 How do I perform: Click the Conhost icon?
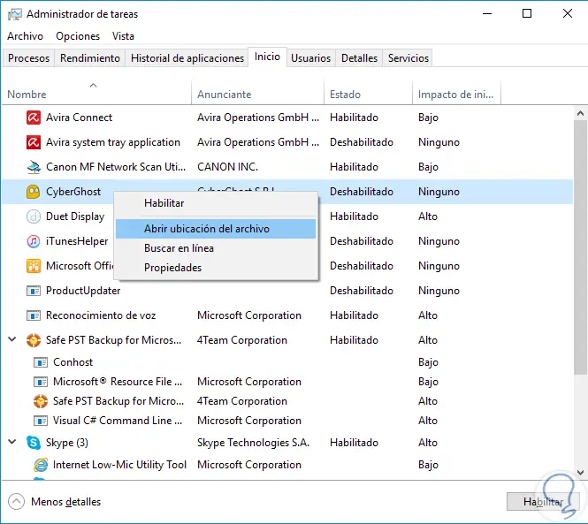tap(41, 362)
